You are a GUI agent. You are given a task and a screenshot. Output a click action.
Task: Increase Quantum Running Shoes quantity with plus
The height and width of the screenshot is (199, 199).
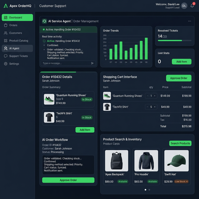pos(155,96)
